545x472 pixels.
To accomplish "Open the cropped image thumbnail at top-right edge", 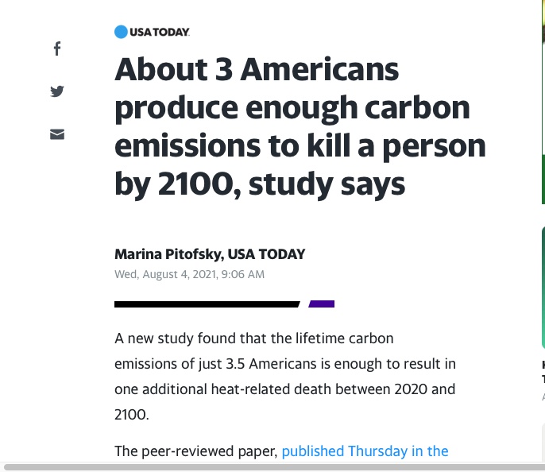I will (543, 103).
